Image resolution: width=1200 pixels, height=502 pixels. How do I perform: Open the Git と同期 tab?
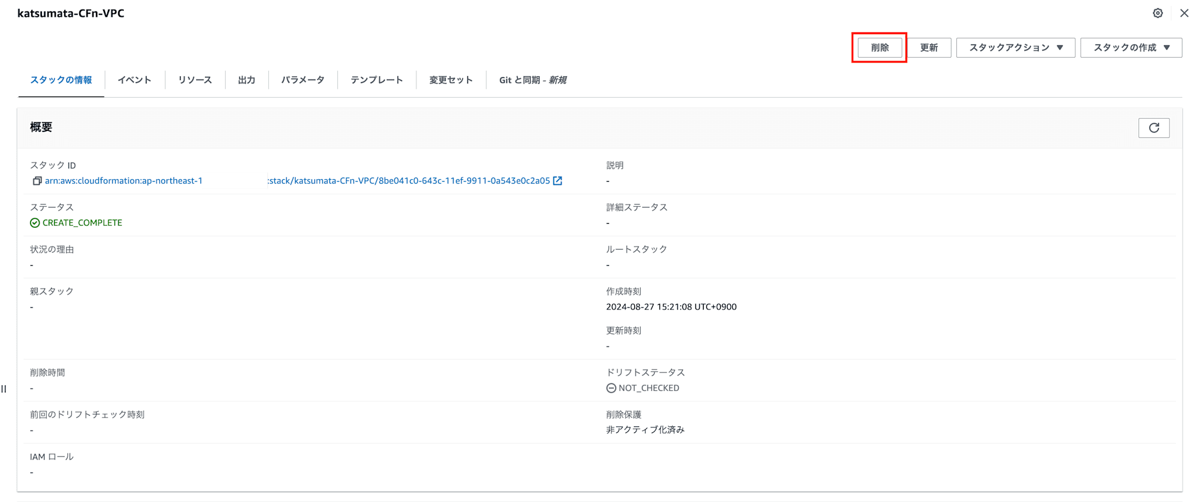[x=533, y=80]
